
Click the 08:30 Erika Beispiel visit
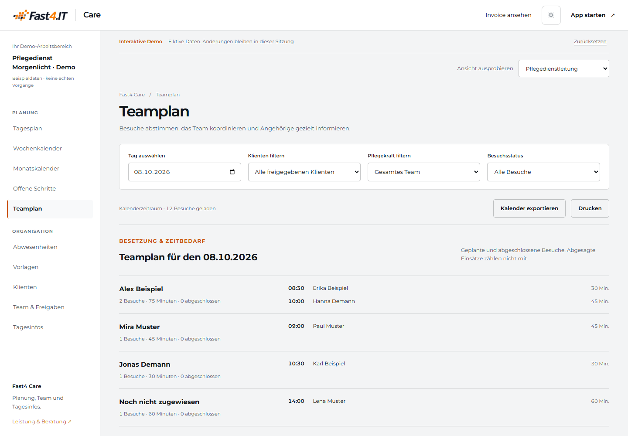click(448, 288)
